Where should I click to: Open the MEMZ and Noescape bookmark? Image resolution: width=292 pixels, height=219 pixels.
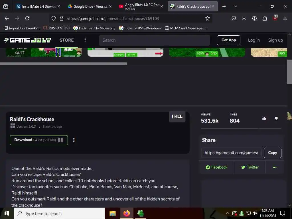[x=185, y=28]
